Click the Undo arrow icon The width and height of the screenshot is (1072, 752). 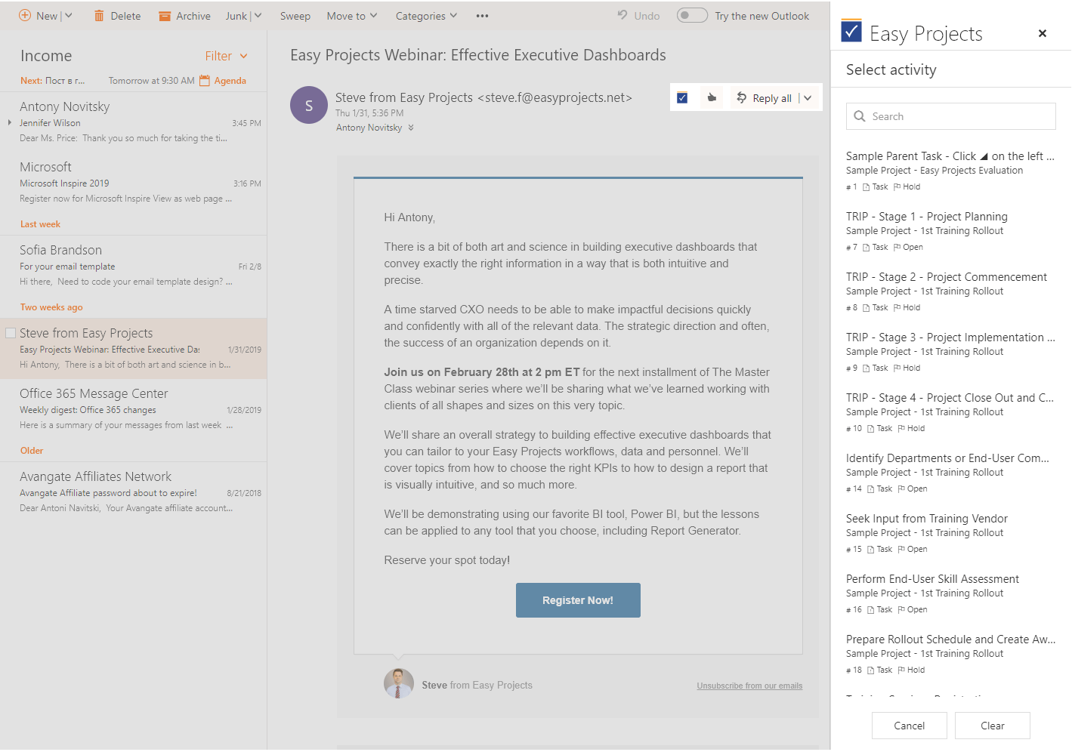click(623, 15)
